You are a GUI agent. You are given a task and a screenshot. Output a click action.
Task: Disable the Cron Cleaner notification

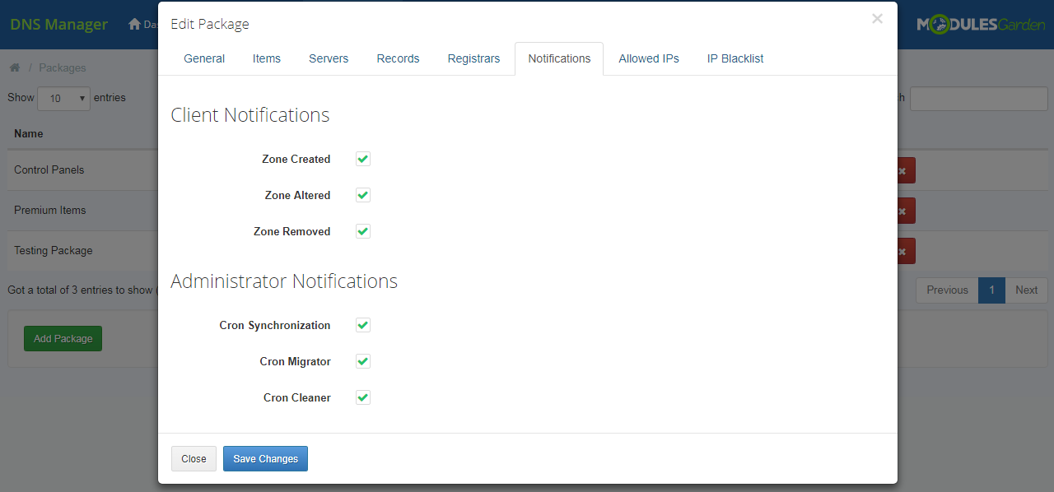(362, 397)
